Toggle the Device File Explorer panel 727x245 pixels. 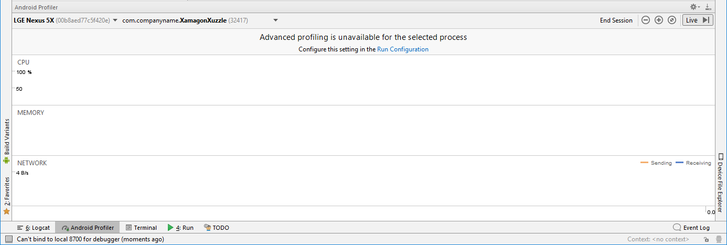pos(720,182)
